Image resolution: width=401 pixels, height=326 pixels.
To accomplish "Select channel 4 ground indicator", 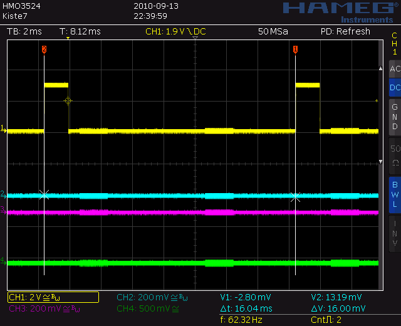I will coord(3,261).
